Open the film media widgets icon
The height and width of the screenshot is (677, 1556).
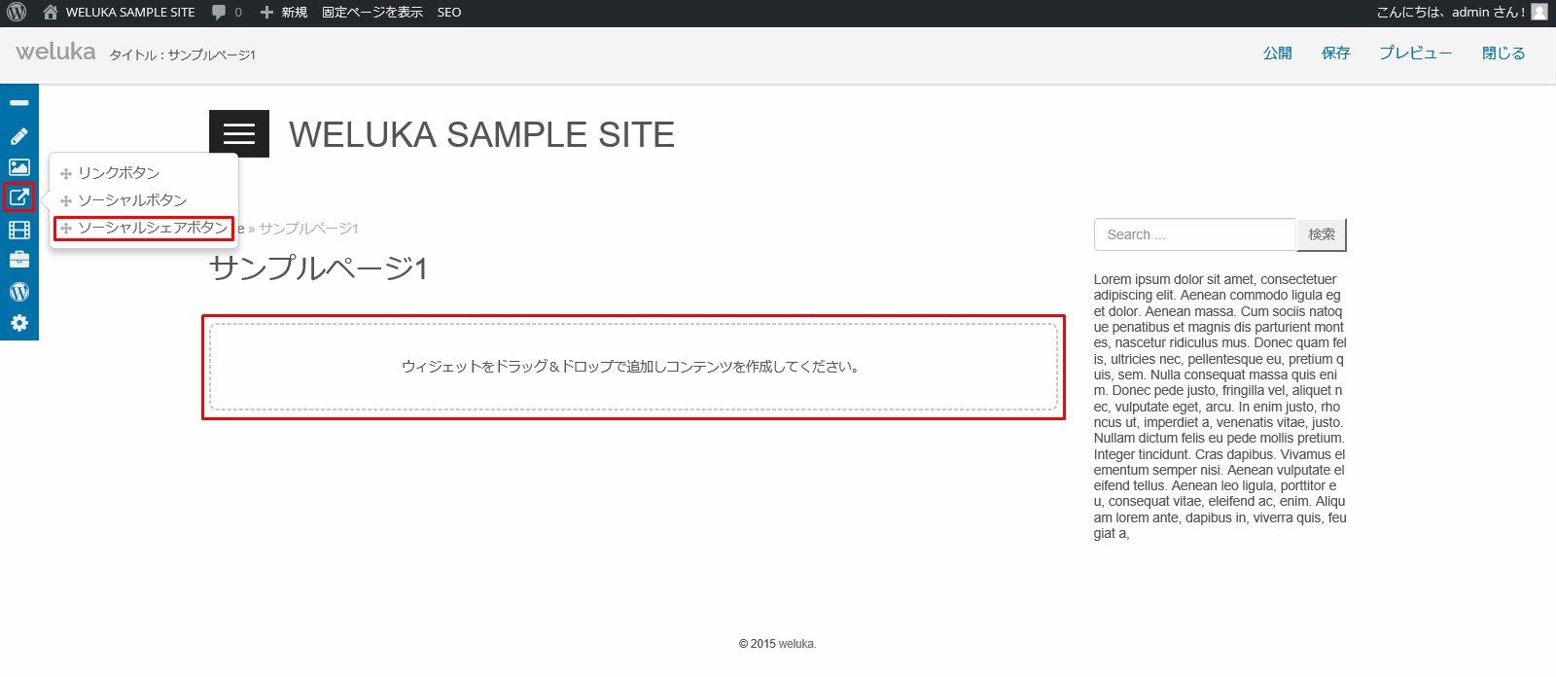(19, 230)
